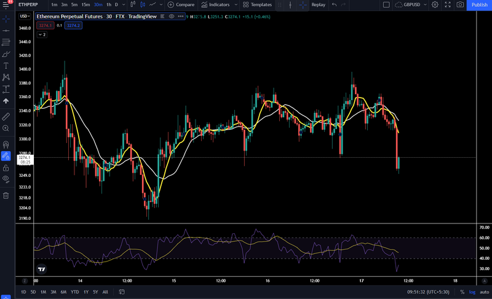Open the indicator Templates menu

click(257, 5)
